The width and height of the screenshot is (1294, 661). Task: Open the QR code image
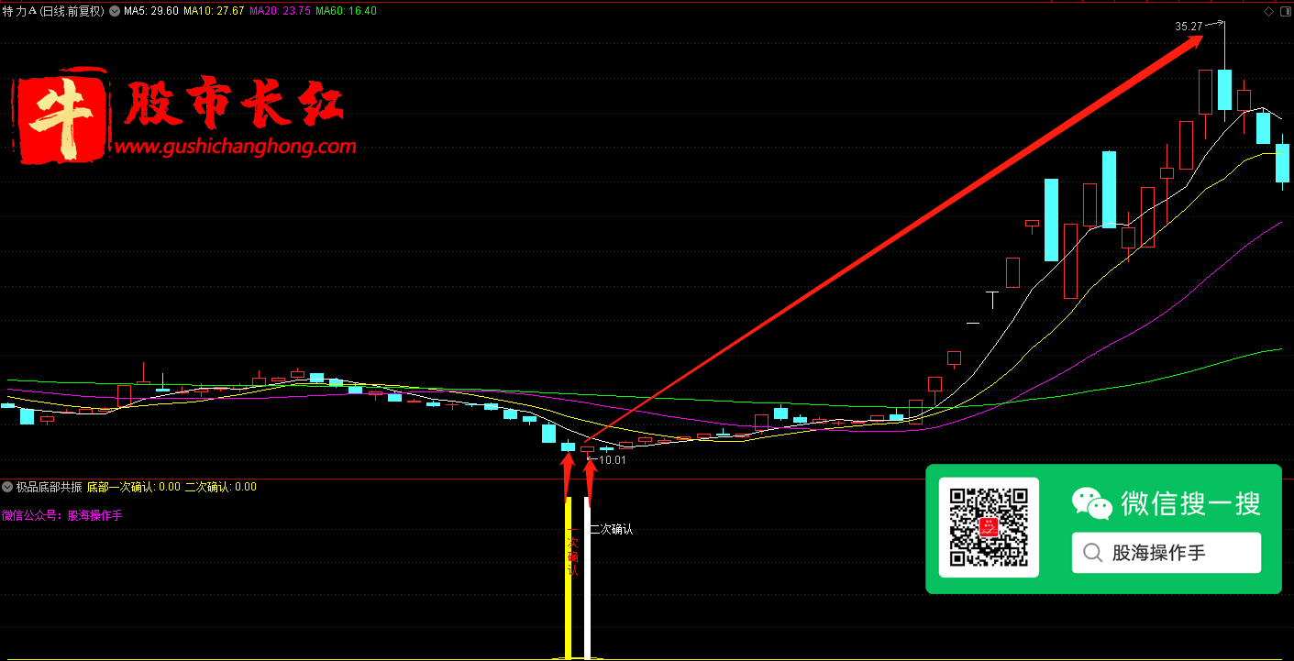pyautogui.click(x=988, y=527)
